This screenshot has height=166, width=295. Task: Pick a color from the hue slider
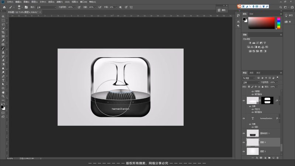pos(279,23)
